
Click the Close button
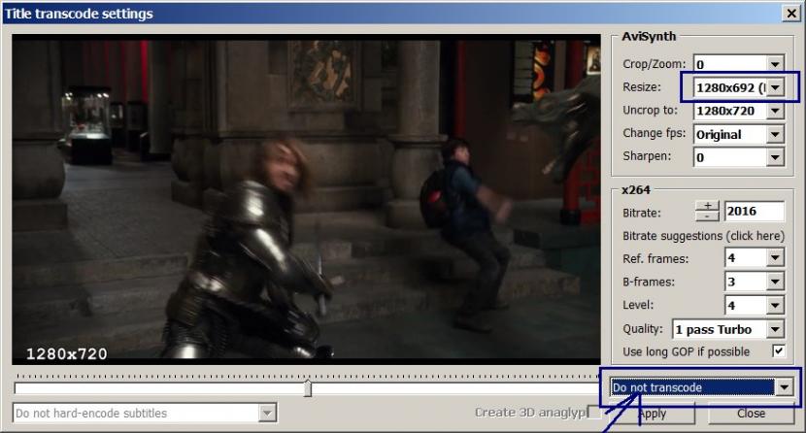[751, 414]
